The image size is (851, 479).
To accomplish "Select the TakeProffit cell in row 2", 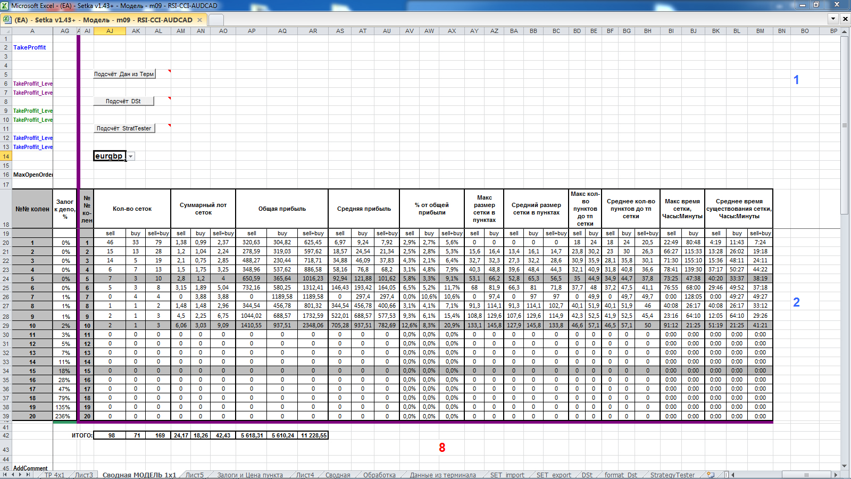I will point(32,47).
